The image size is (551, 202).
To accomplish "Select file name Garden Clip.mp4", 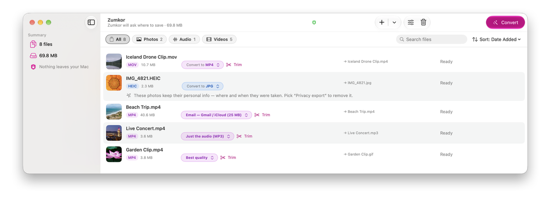I will click(x=145, y=150).
